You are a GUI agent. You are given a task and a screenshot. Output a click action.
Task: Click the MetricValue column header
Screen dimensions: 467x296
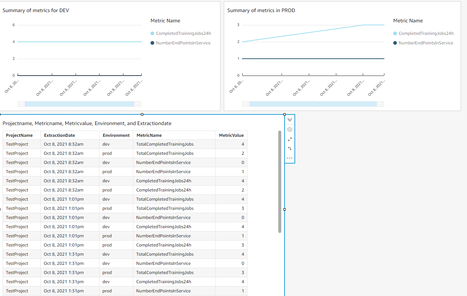tap(231, 135)
